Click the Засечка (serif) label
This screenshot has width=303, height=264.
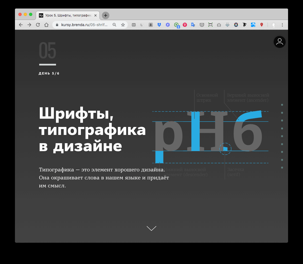click(x=236, y=172)
